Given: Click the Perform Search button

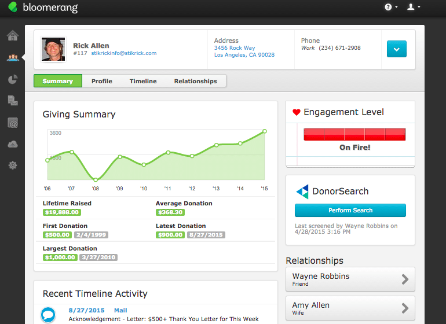Looking at the screenshot, I should (350, 210).
